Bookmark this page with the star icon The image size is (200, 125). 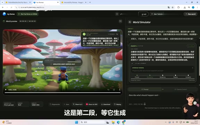173,7
